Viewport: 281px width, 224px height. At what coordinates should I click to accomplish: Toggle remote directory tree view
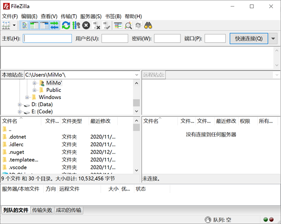point(44,25)
